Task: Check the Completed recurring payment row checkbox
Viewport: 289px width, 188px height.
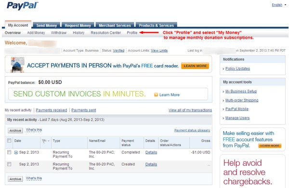Action: (9, 152)
